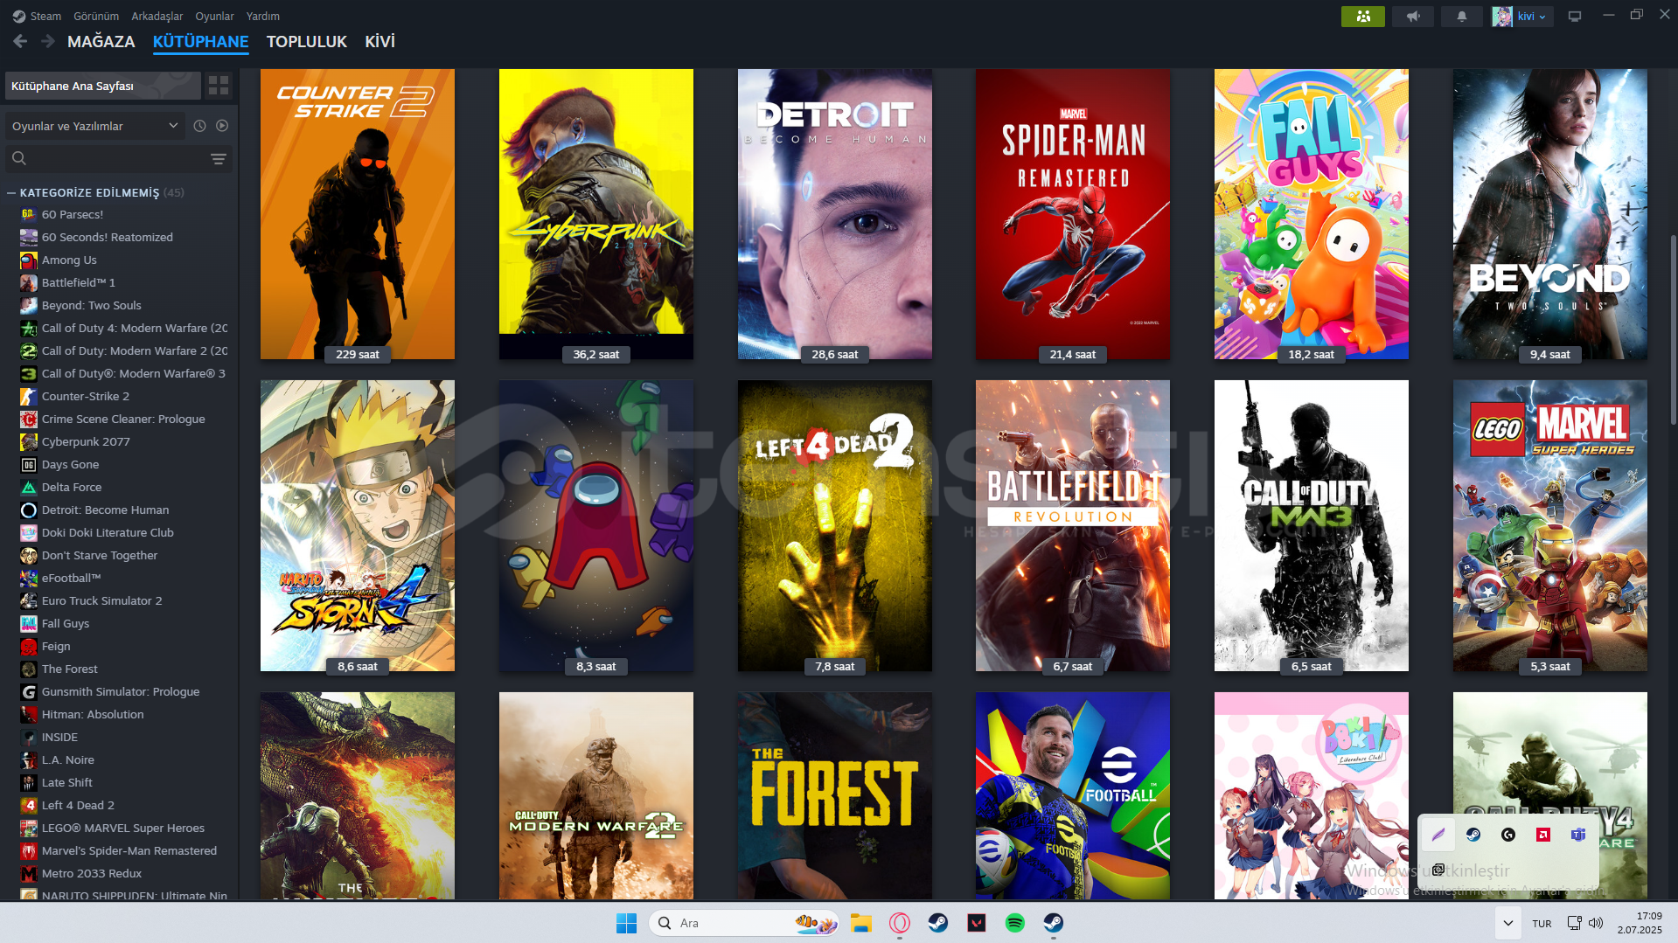Open the Görünüm menu

(x=96, y=16)
